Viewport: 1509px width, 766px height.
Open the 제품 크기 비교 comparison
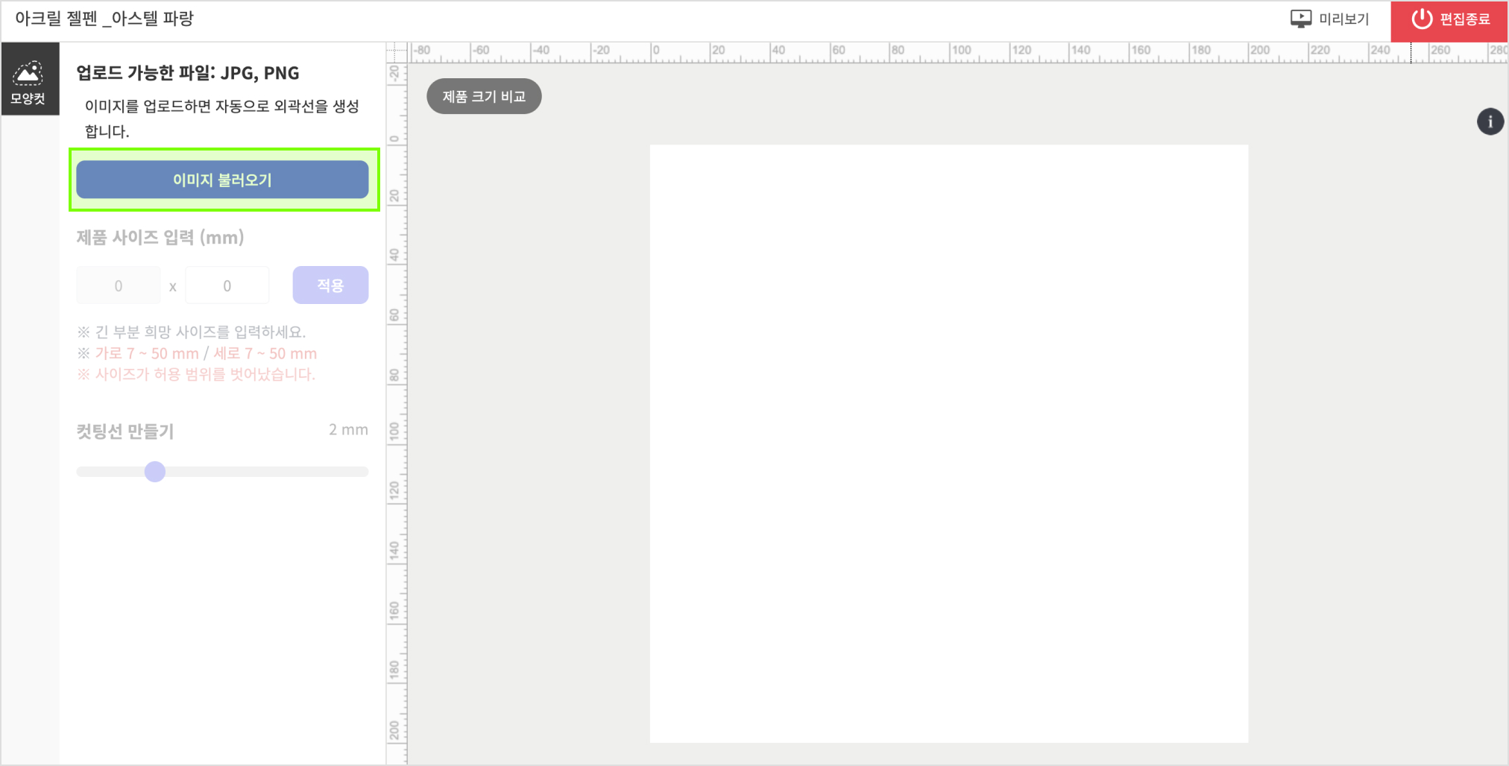click(484, 96)
